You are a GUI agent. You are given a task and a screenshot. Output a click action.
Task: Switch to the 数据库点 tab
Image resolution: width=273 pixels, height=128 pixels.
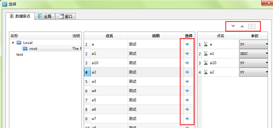pyautogui.click(x=20, y=16)
